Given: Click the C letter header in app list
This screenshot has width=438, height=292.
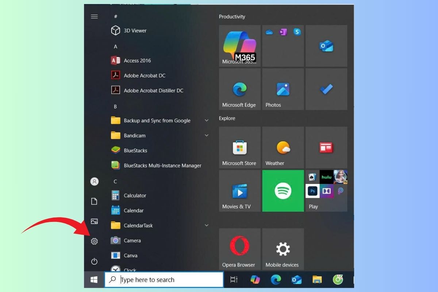Looking at the screenshot, I should tap(115, 181).
